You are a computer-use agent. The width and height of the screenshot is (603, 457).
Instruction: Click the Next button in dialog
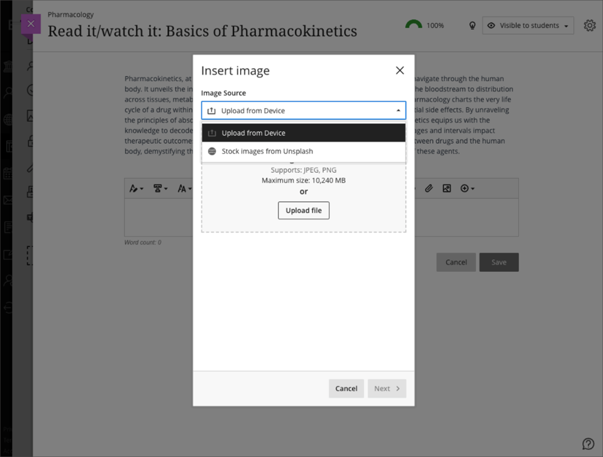coord(387,388)
